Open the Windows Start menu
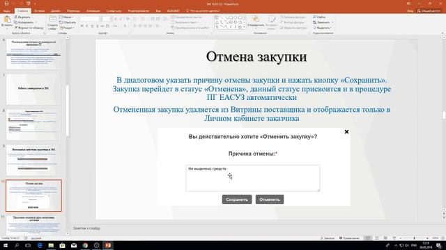 (6, 245)
